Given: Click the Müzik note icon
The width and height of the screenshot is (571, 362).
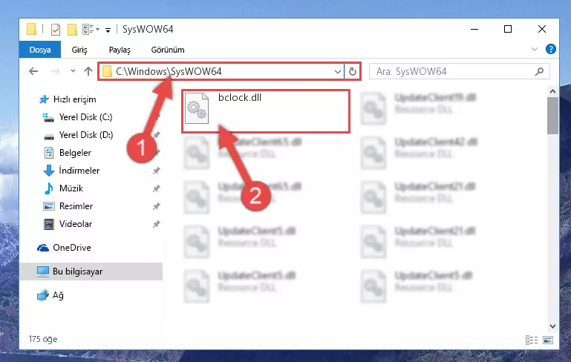Looking at the screenshot, I should tap(49, 188).
